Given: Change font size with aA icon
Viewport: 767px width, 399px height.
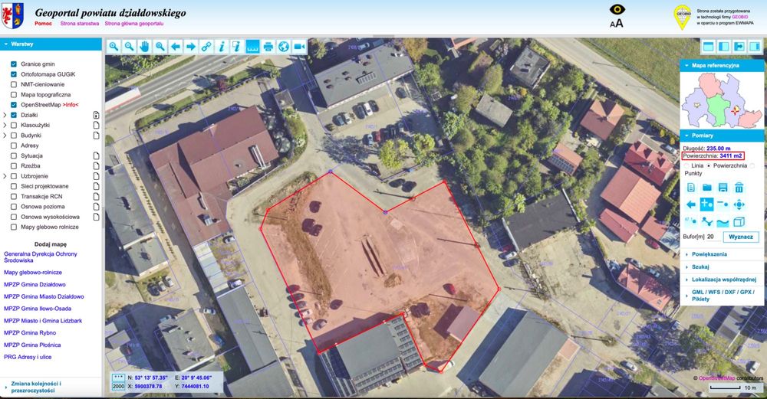Looking at the screenshot, I should [617, 22].
